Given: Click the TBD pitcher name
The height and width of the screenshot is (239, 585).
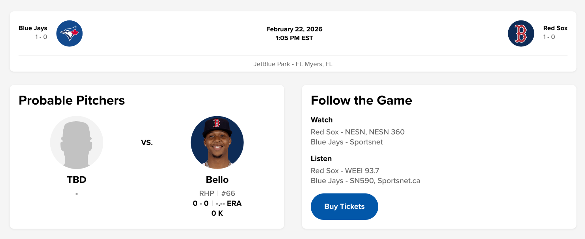Looking at the screenshot, I should coord(77,180).
